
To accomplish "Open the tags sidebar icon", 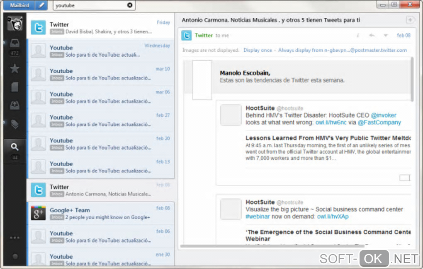I will pos(15,124).
